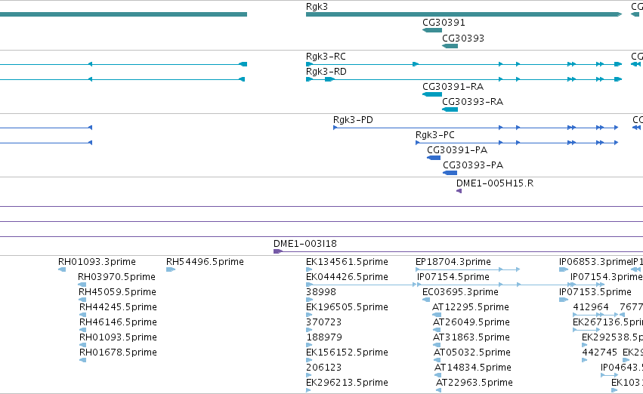643x394 pixels.
Task: Click the EC03695.3prime EST label
Action: [460, 291]
